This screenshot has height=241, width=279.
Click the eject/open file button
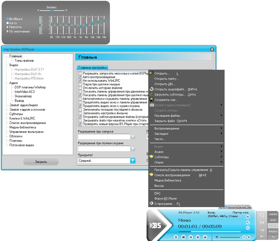pos(205,237)
